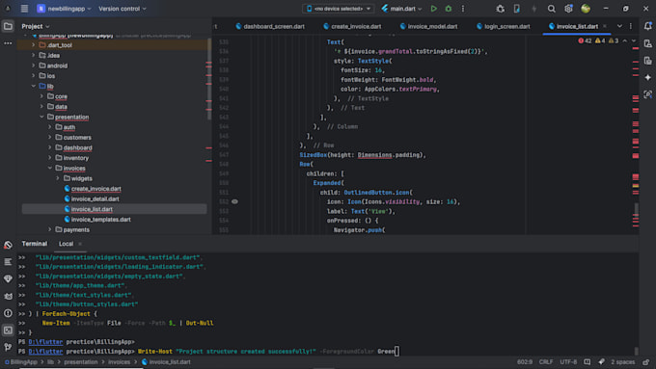This screenshot has width=656, height=369.
Task: Click the presentation breadcrumb
Action: click(x=80, y=362)
